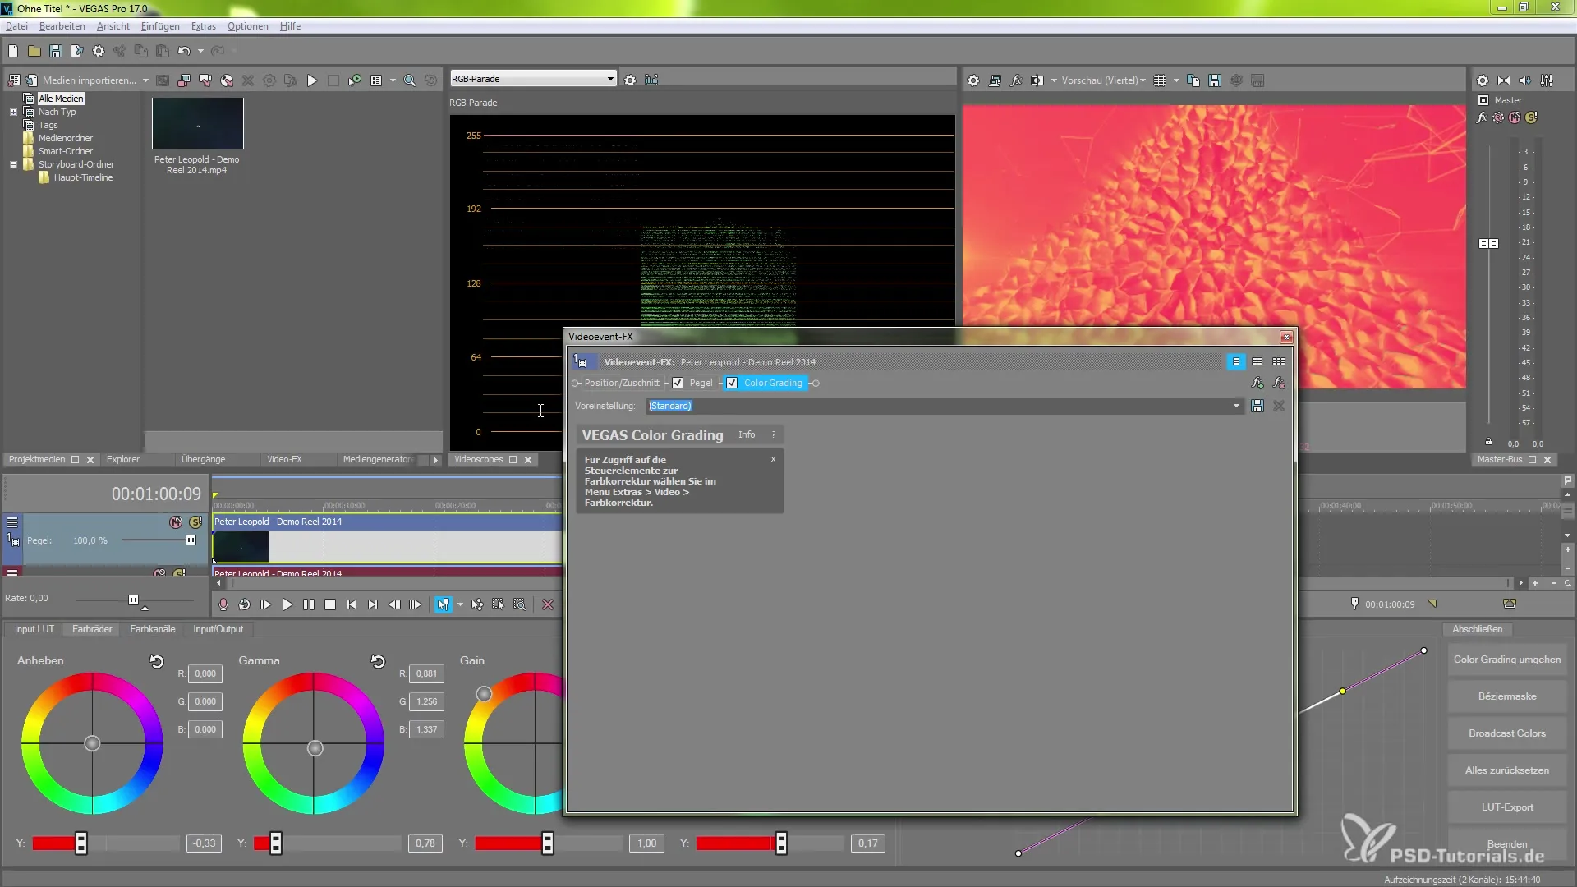
Task: Open a project via the folder icon
Action: click(x=34, y=51)
